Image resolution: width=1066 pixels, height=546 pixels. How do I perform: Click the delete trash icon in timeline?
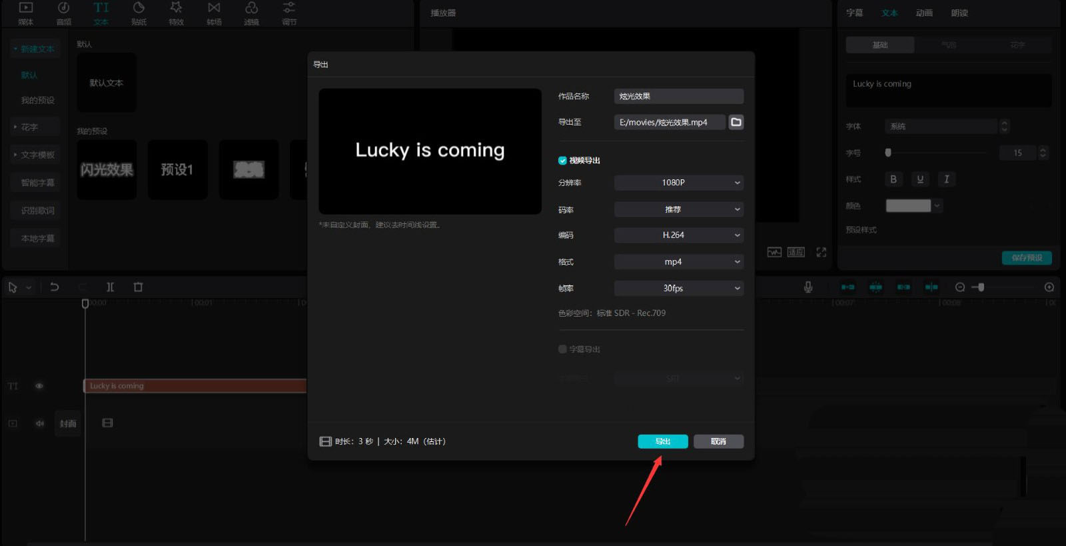[x=138, y=287]
